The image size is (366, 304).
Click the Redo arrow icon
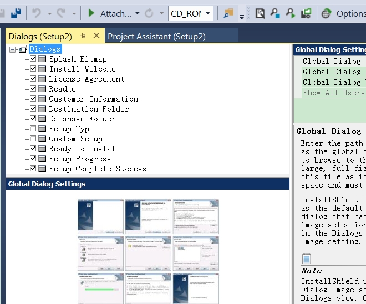(x=61, y=13)
